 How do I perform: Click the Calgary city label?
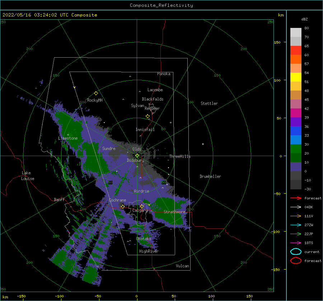(x=140, y=210)
